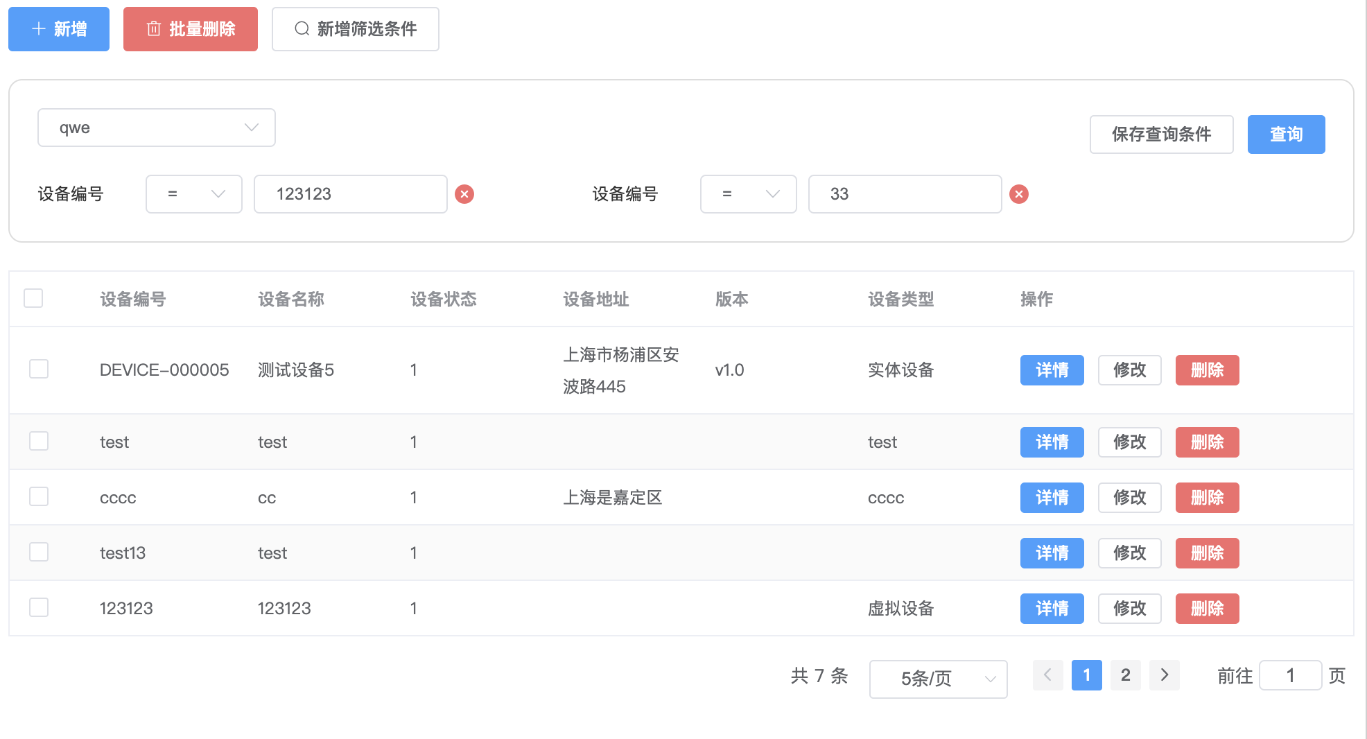The width and height of the screenshot is (1367, 739).
Task: Click 删除 for DEVICE-000005
Action: [x=1208, y=370]
